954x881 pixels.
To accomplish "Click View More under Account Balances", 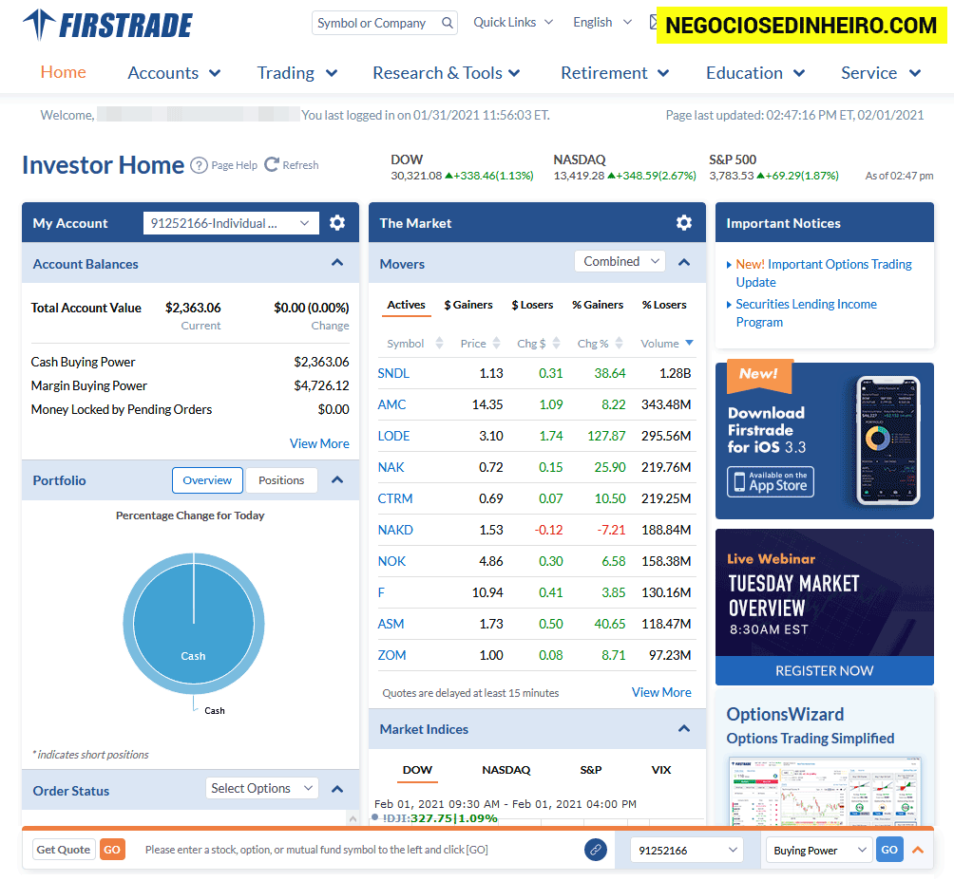I will point(319,444).
